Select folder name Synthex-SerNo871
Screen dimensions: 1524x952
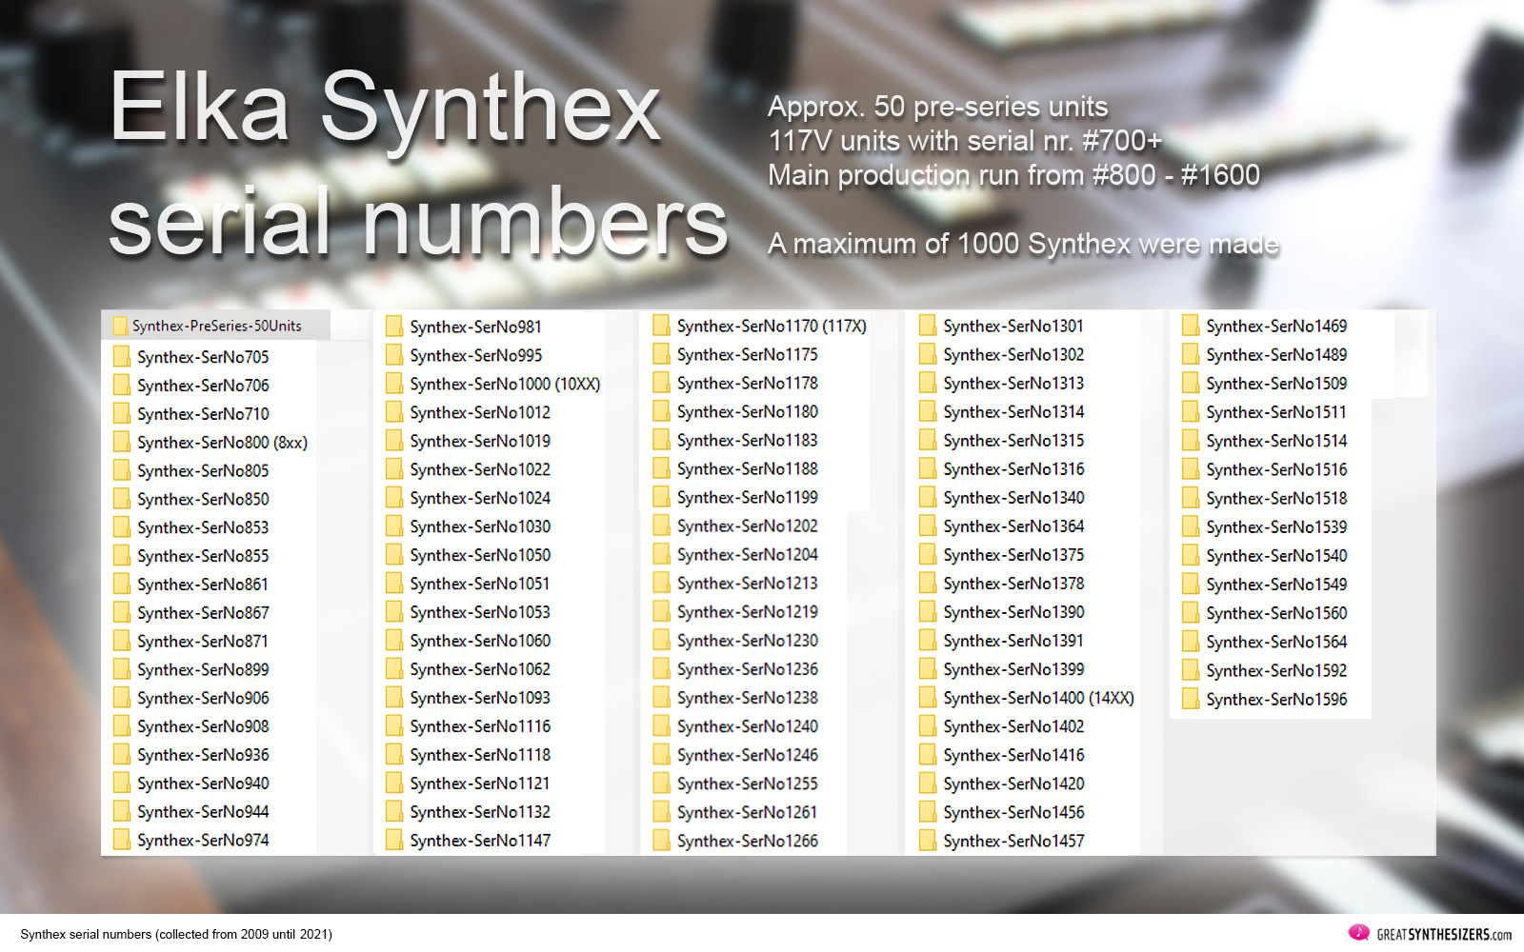[x=203, y=642]
